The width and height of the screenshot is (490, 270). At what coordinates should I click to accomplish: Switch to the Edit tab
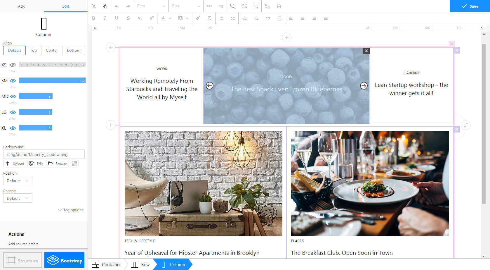(66, 6)
